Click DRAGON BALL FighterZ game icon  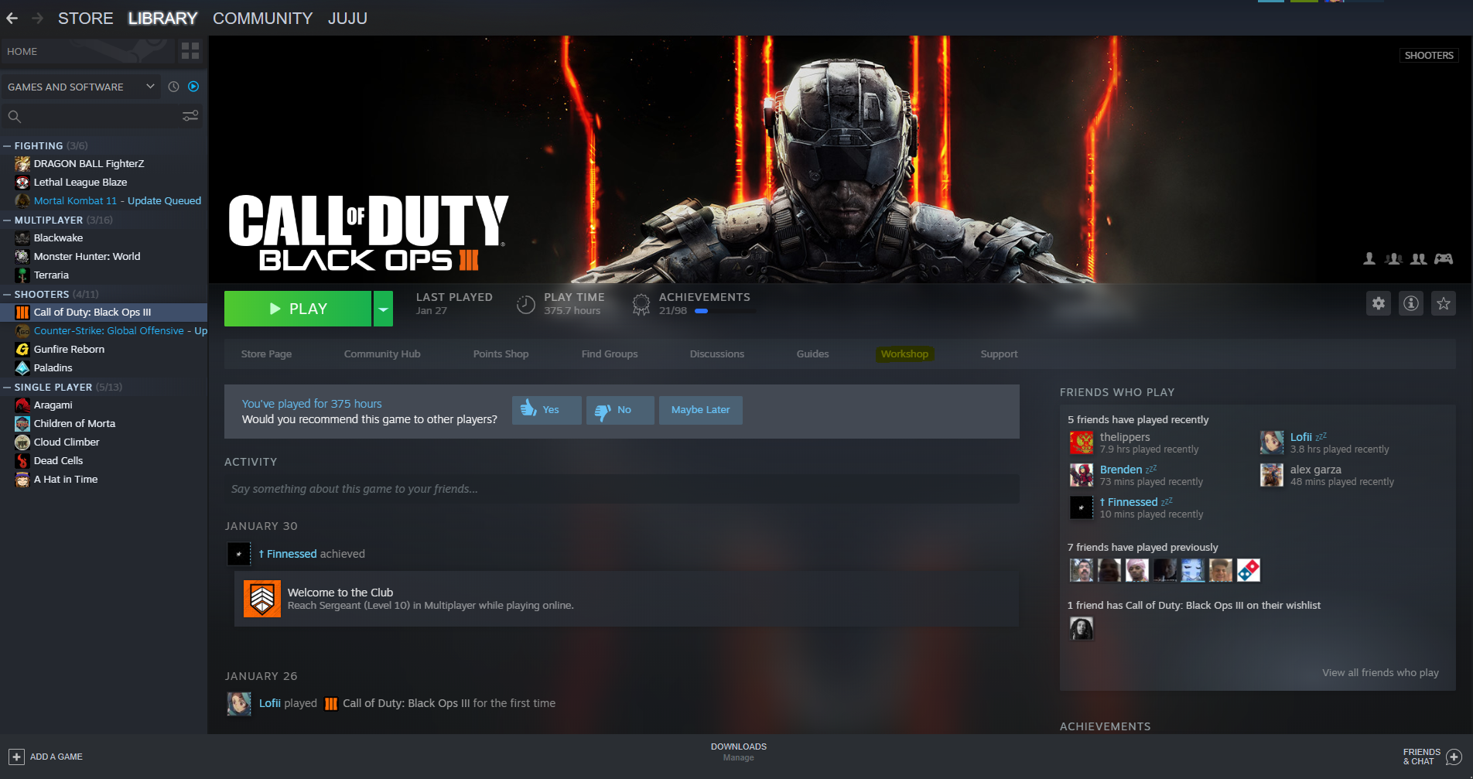[x=22, y=163]
